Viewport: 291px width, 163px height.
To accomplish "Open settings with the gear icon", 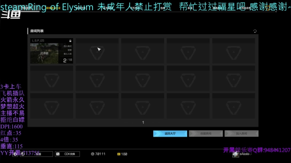I will tap(15, 154).
